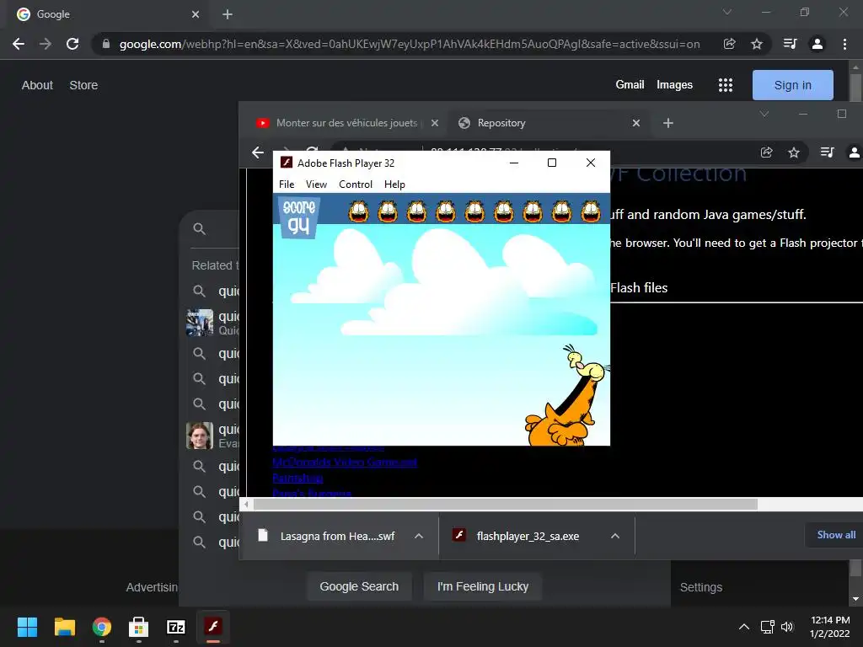Open the profile icon in Google window

(817, 44)
